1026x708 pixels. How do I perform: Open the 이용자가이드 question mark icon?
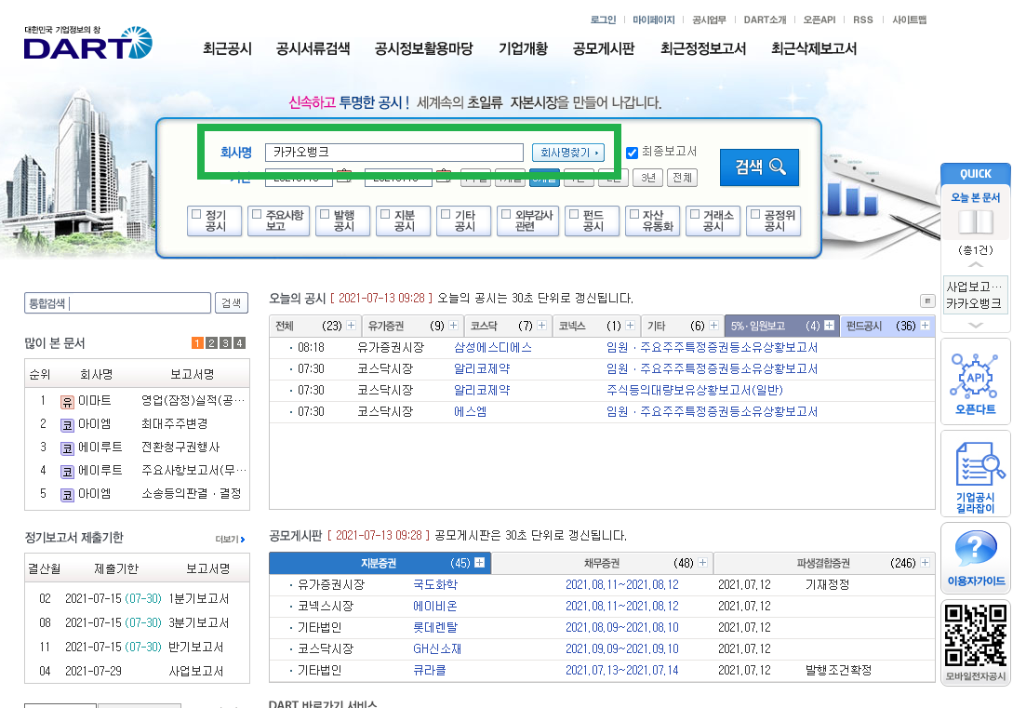pos(976,548)
